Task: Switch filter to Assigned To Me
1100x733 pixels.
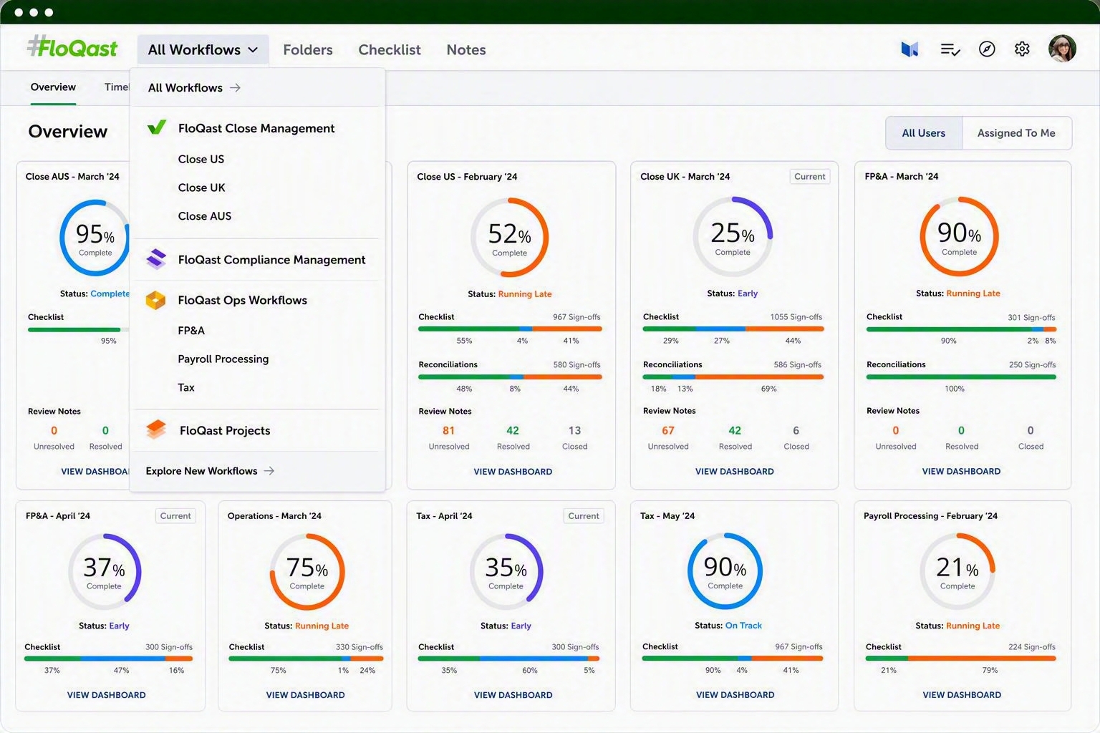Action: click(1016, 133)
